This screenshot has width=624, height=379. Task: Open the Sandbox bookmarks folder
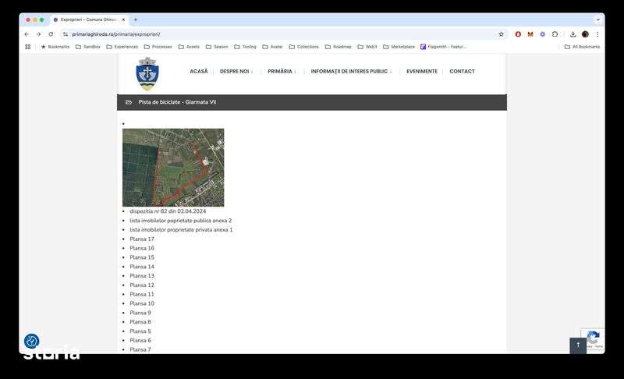pyautogui.click(x=88, y=47)
